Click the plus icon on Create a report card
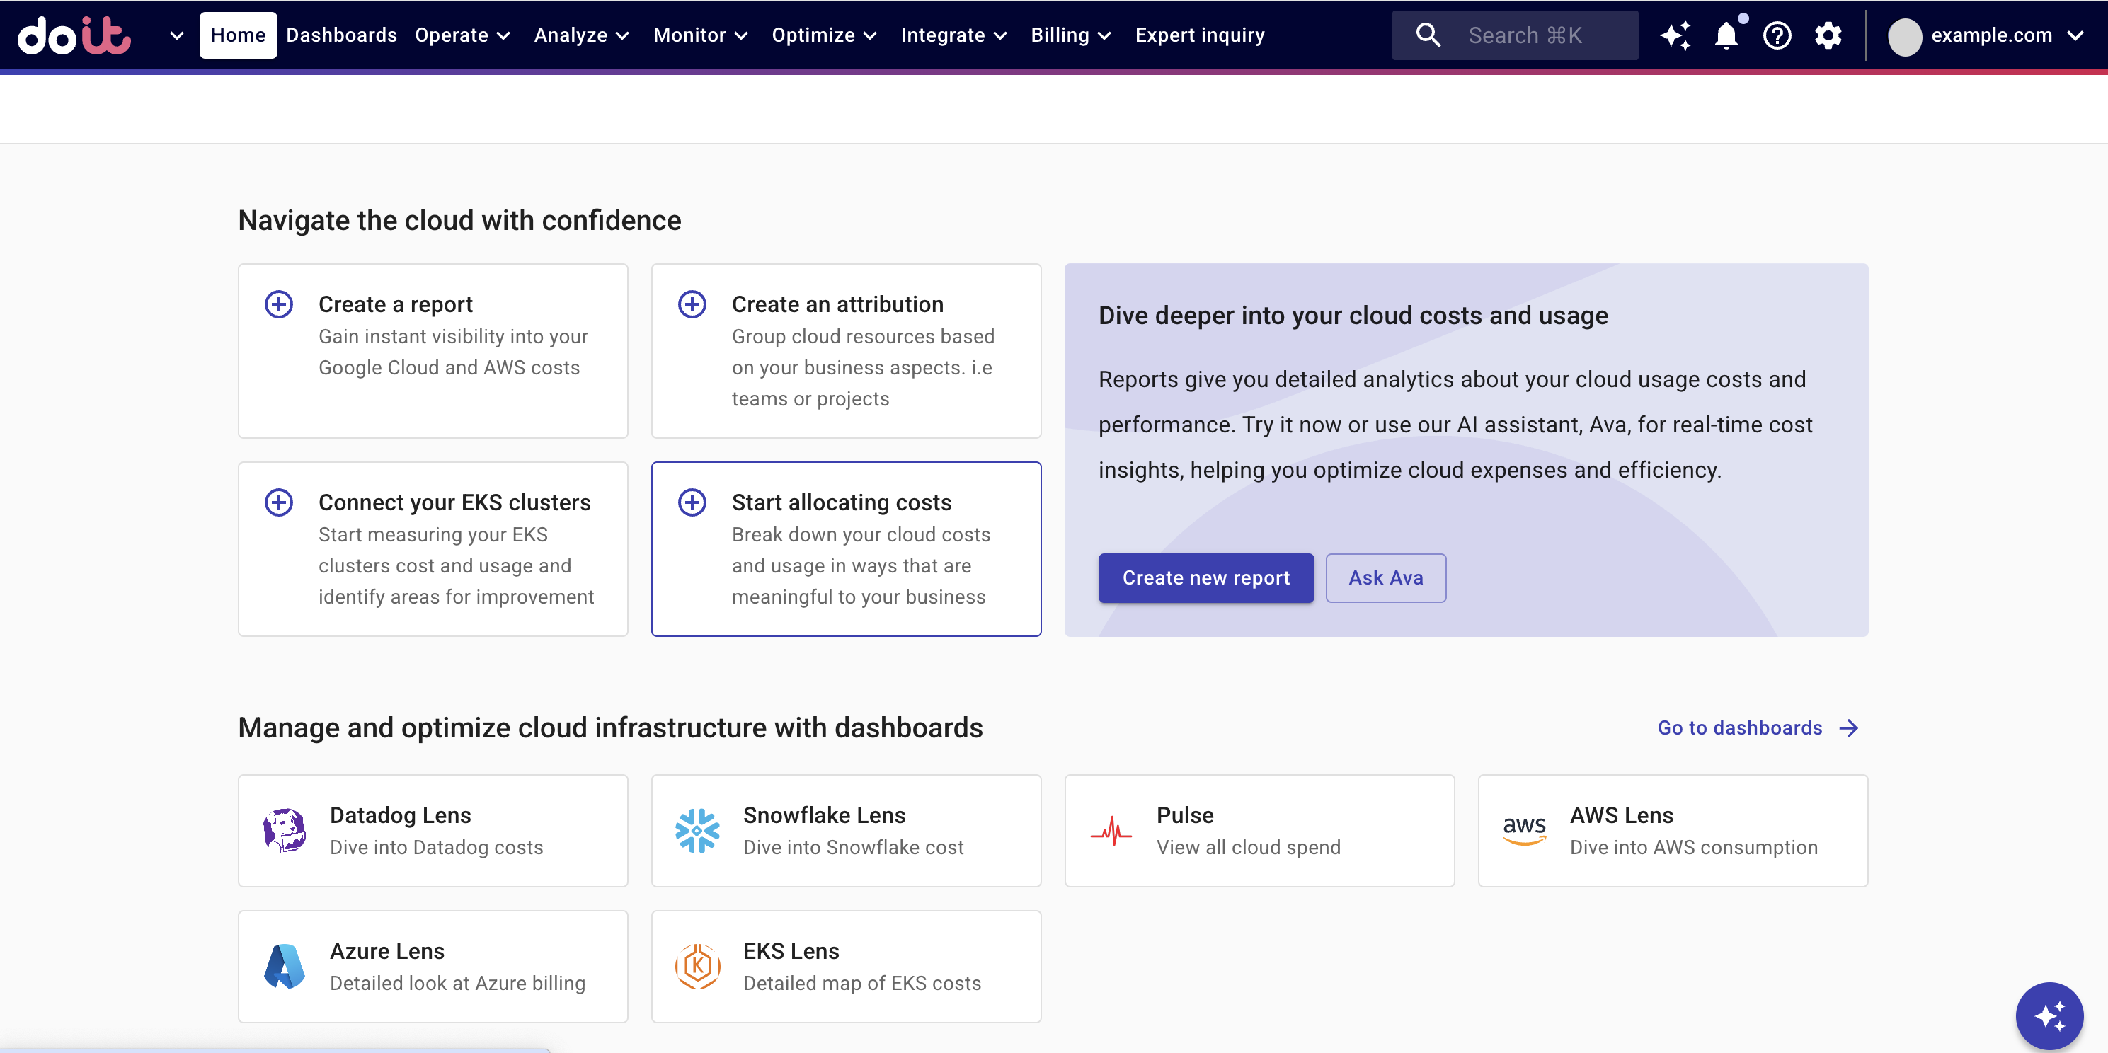 278,304
